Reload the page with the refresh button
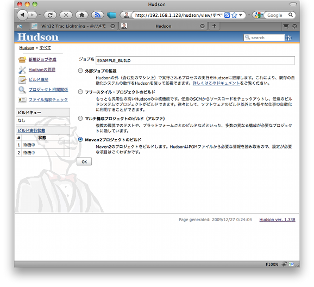314x287 pixels. point(50,15)
